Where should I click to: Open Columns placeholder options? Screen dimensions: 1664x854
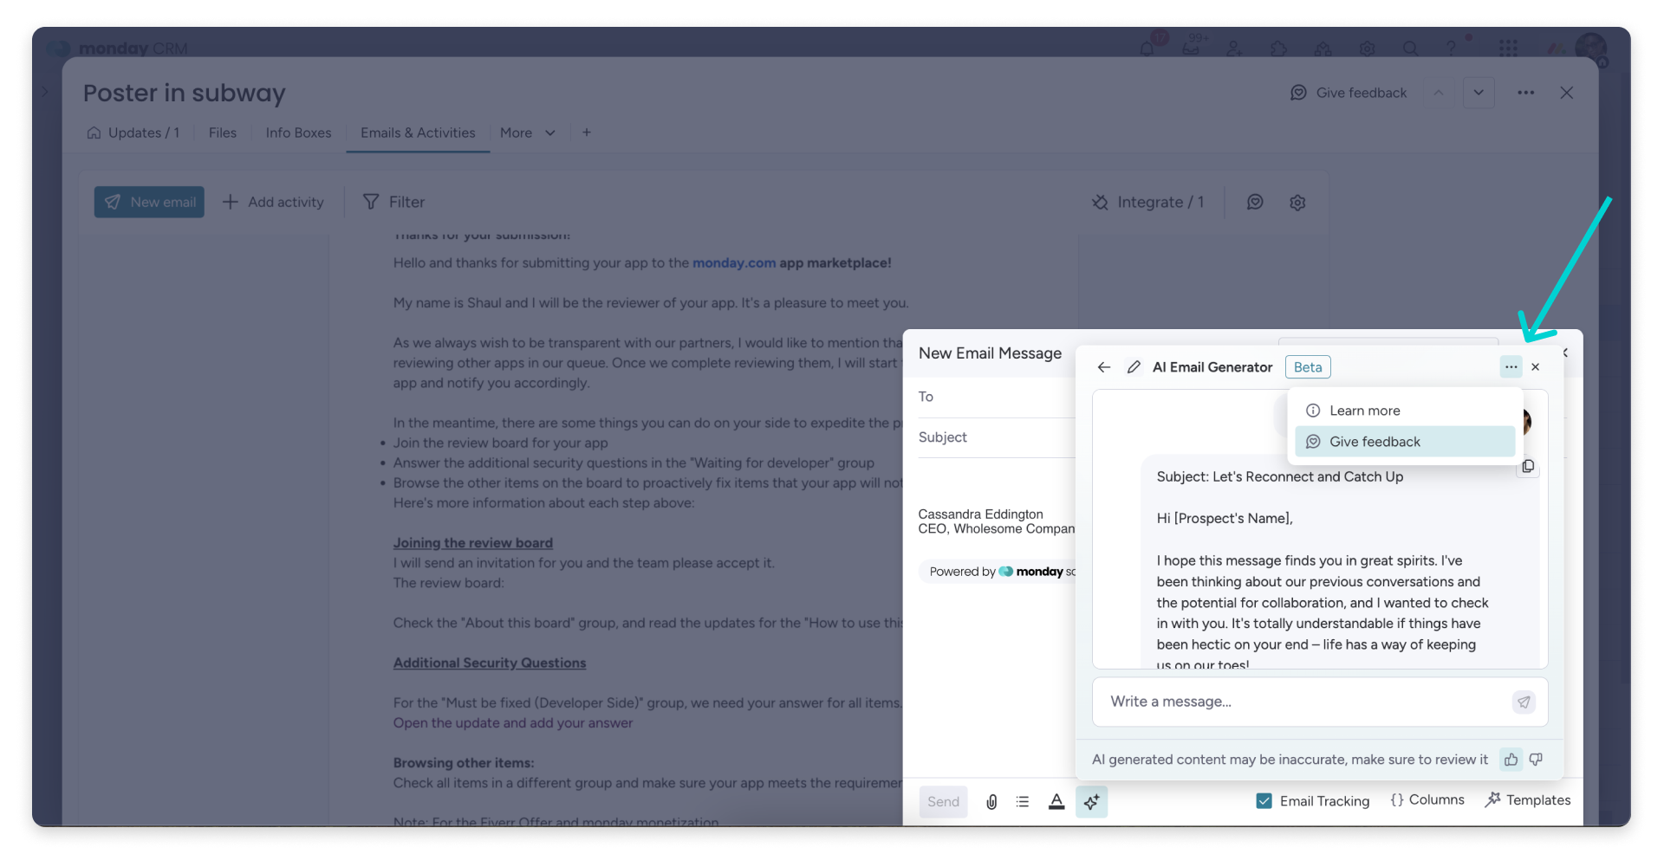pyautogui.click(x=1427, y=800)
